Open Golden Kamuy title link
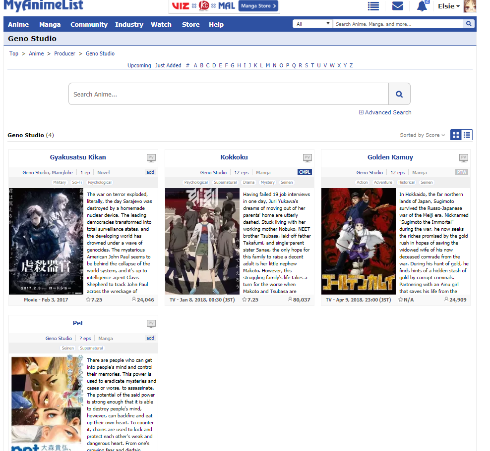Image resolution: width=490 pixels, height=451 pixels. pyautogui.click(x=390, y=157)
